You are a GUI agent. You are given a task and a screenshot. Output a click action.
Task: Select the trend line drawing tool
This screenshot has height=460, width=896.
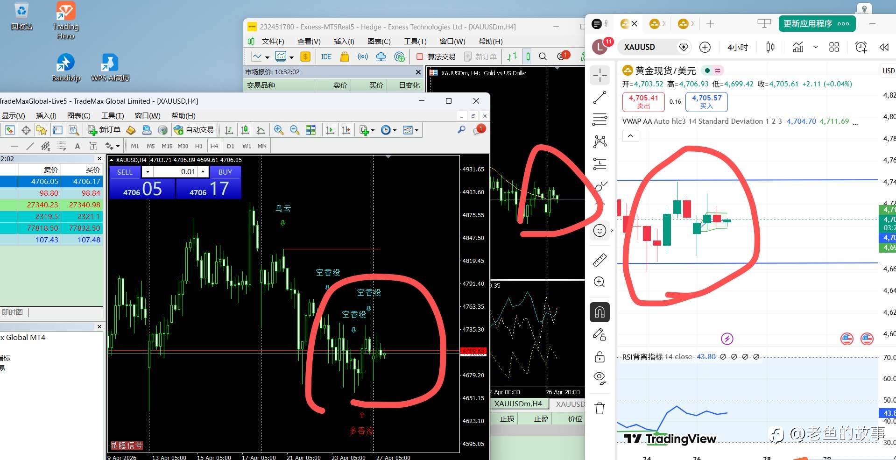pyautogui.click(x=600, y=98)
